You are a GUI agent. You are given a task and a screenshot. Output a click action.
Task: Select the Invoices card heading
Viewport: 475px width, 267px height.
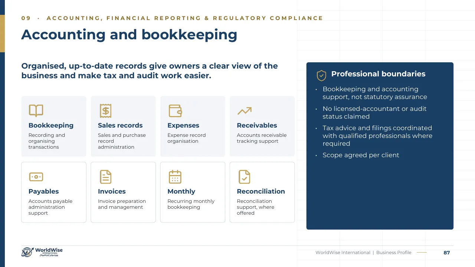[112, 191]
